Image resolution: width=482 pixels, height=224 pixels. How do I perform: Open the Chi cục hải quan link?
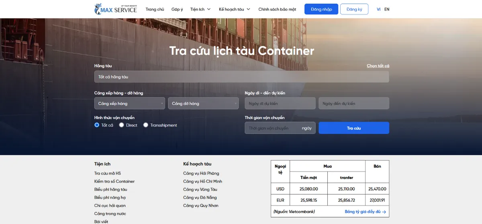110,206
